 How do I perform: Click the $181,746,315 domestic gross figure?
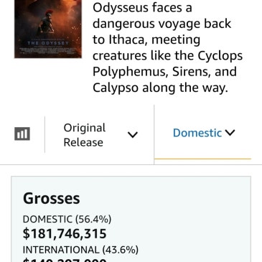click(65, 234)
